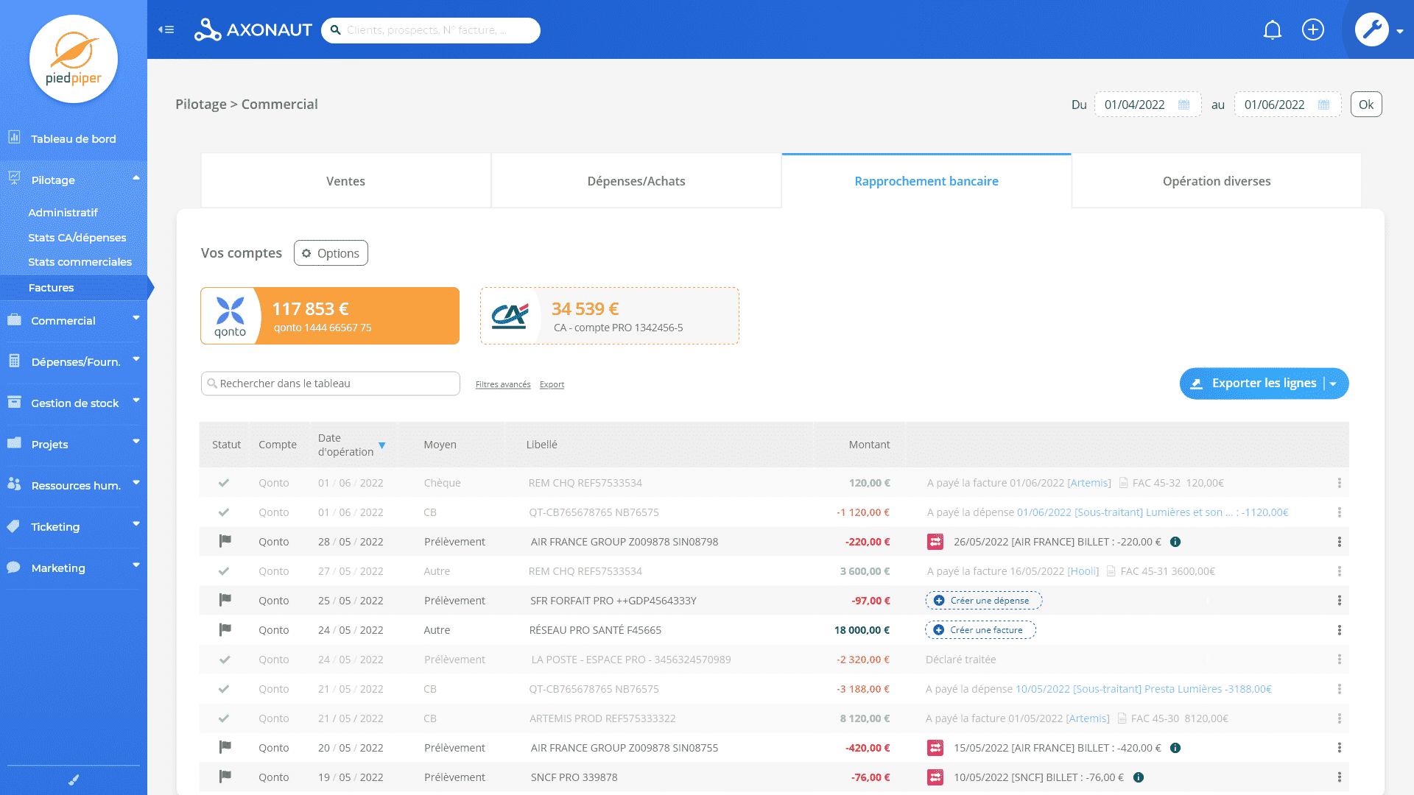The height and width of the screenshot is (795, 1414).
Task: Click the wrench settings avatar icon
Action: (1371, 30)
